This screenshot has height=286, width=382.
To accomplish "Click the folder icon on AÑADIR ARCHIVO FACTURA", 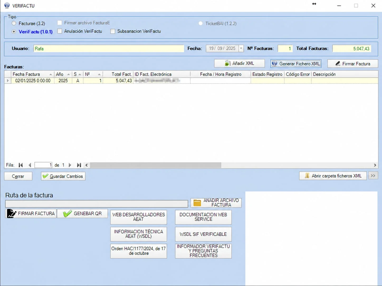I will click(x=197, y=203).
